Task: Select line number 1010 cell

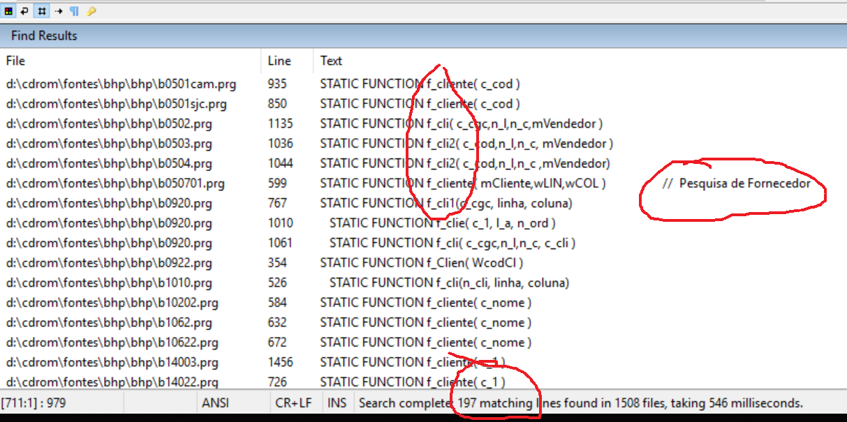Action: (280, 223)
